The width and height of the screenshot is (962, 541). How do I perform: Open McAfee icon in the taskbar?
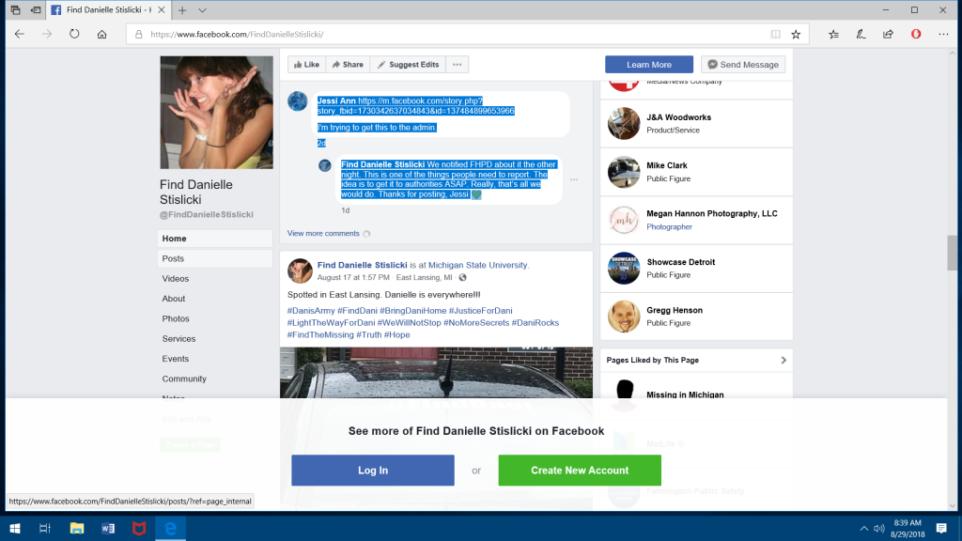pos(138,528)
